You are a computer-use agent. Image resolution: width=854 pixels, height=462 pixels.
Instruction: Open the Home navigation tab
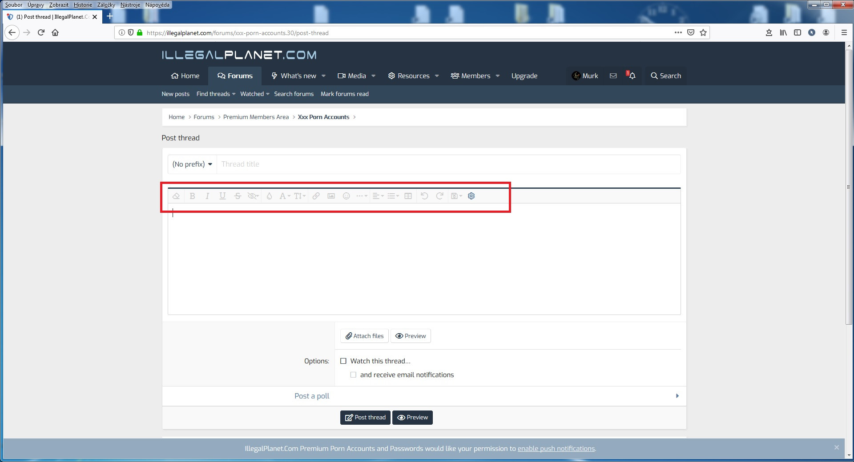pos(185,76)
